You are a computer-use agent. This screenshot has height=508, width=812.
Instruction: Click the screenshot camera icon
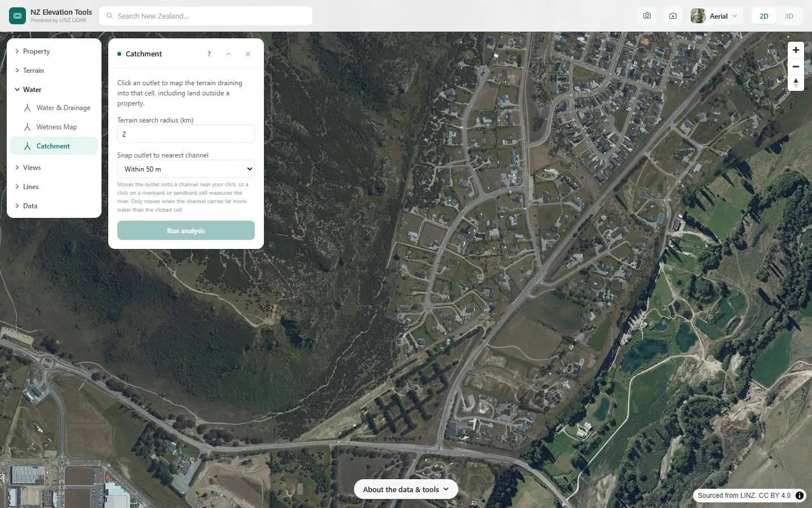tap(647, 16)
